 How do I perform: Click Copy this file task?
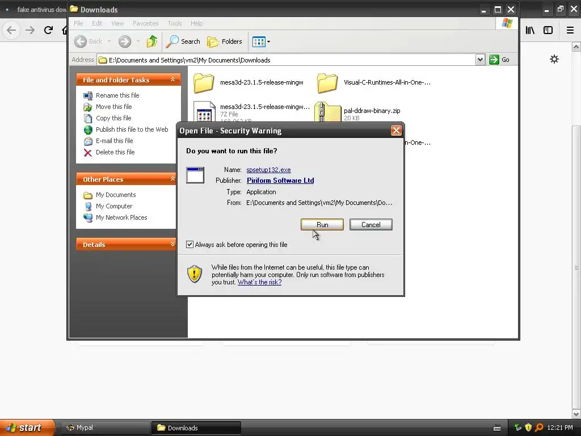(113, 118)
